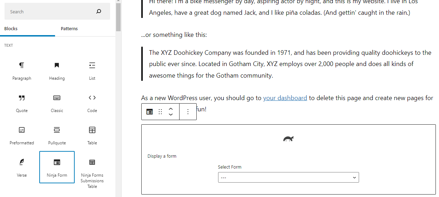Insert a Verse block
The image size is (439, 197).
tap(22, 167)
